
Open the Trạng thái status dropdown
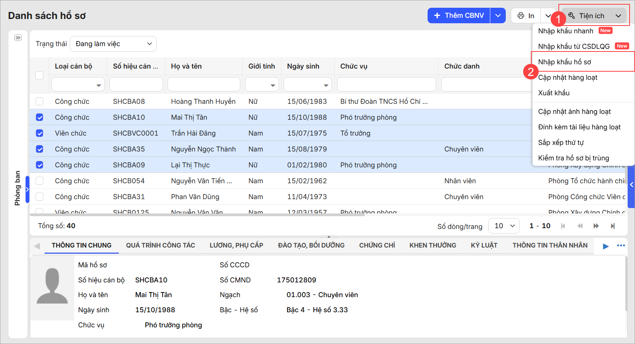113,44
